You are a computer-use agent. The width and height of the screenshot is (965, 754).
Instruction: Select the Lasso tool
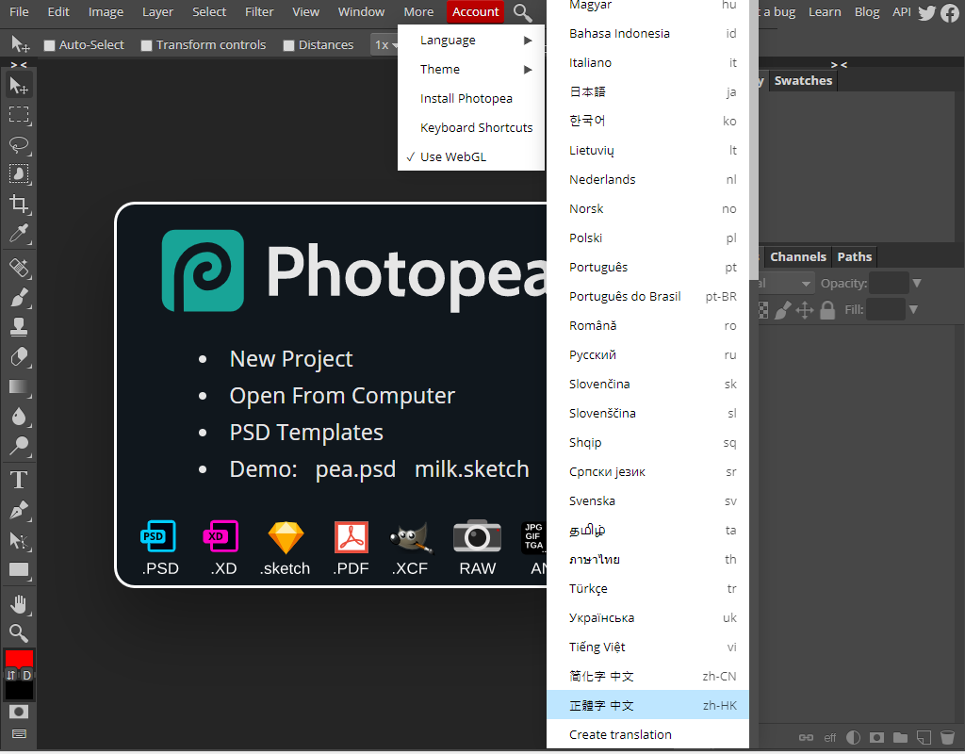(x=19, y=145)
